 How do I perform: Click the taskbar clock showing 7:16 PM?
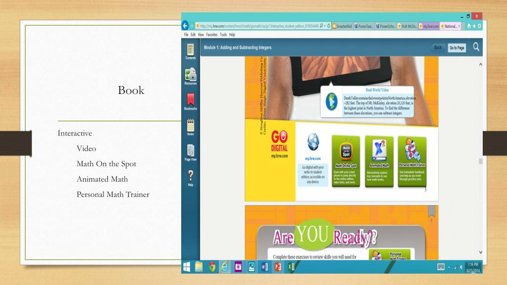pos(473,267)
